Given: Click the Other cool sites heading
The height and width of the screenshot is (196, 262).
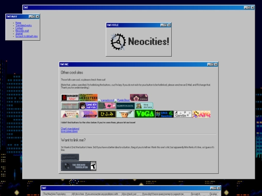Looking at the screenshot, I should pyautogui.click(x=72, y=73).
